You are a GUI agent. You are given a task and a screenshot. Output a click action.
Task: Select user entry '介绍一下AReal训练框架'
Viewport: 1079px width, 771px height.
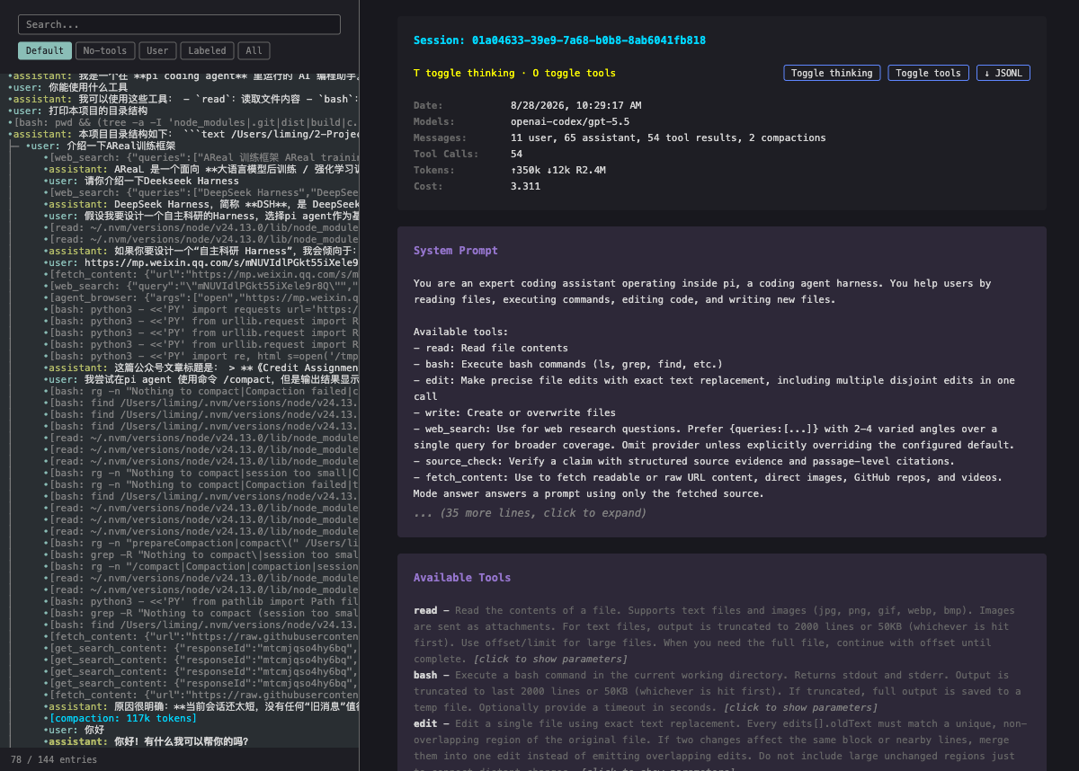tap(192, 146)
